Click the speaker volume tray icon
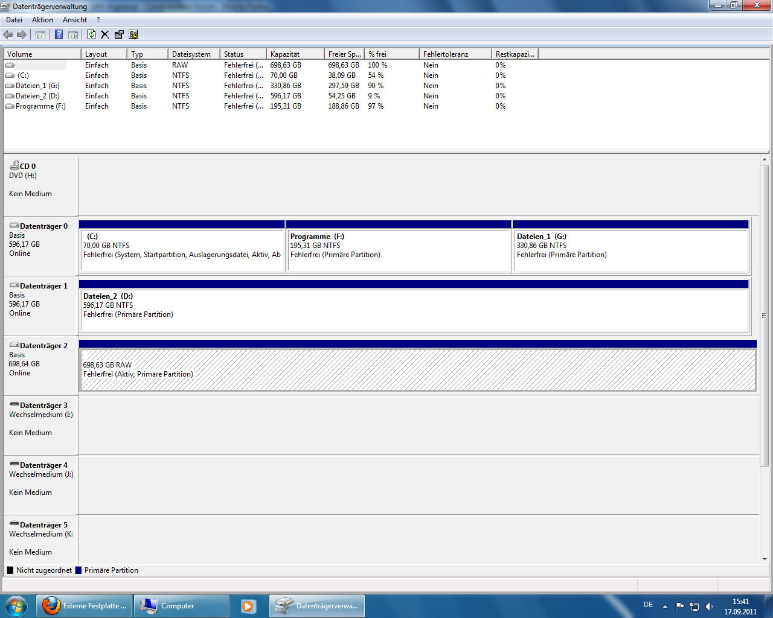 710,606
